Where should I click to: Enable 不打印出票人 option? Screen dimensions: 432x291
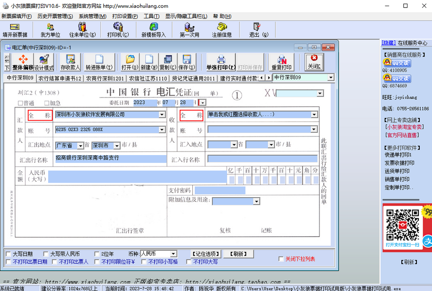click(x=54, y=262)
